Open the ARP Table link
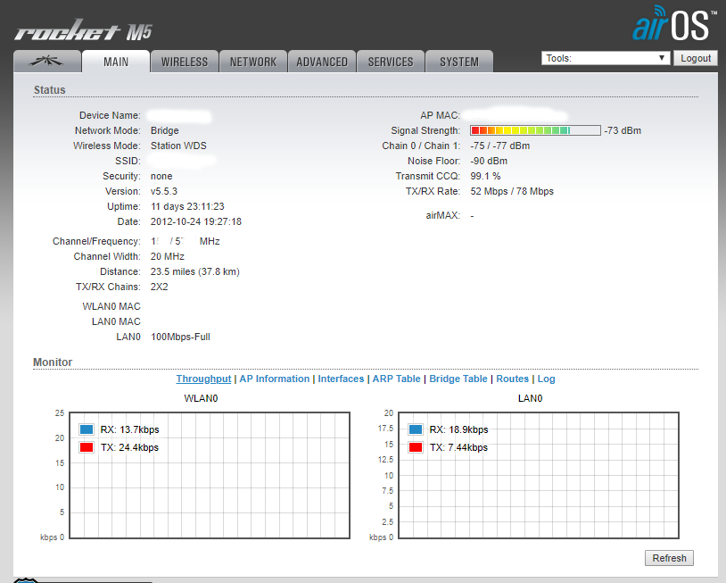The height and width of the screenshot is (583, 726). pyautogui.click(x=396, y=379)
